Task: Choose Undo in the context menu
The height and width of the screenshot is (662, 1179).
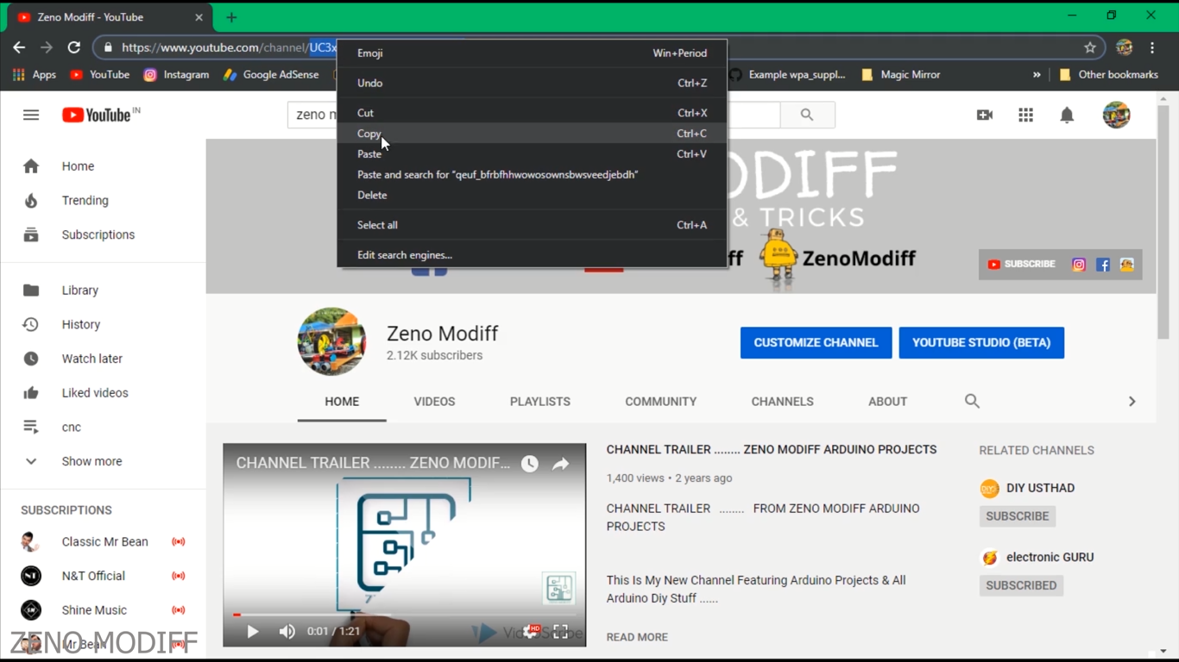Action: coord(532,83)
